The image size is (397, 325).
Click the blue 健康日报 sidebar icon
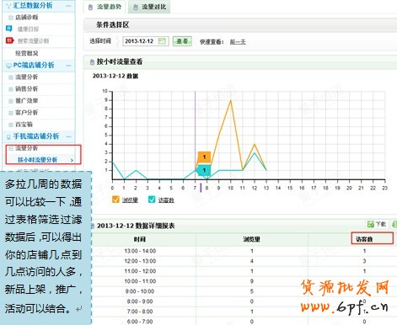pyautogui.click(x=9, y=29)
